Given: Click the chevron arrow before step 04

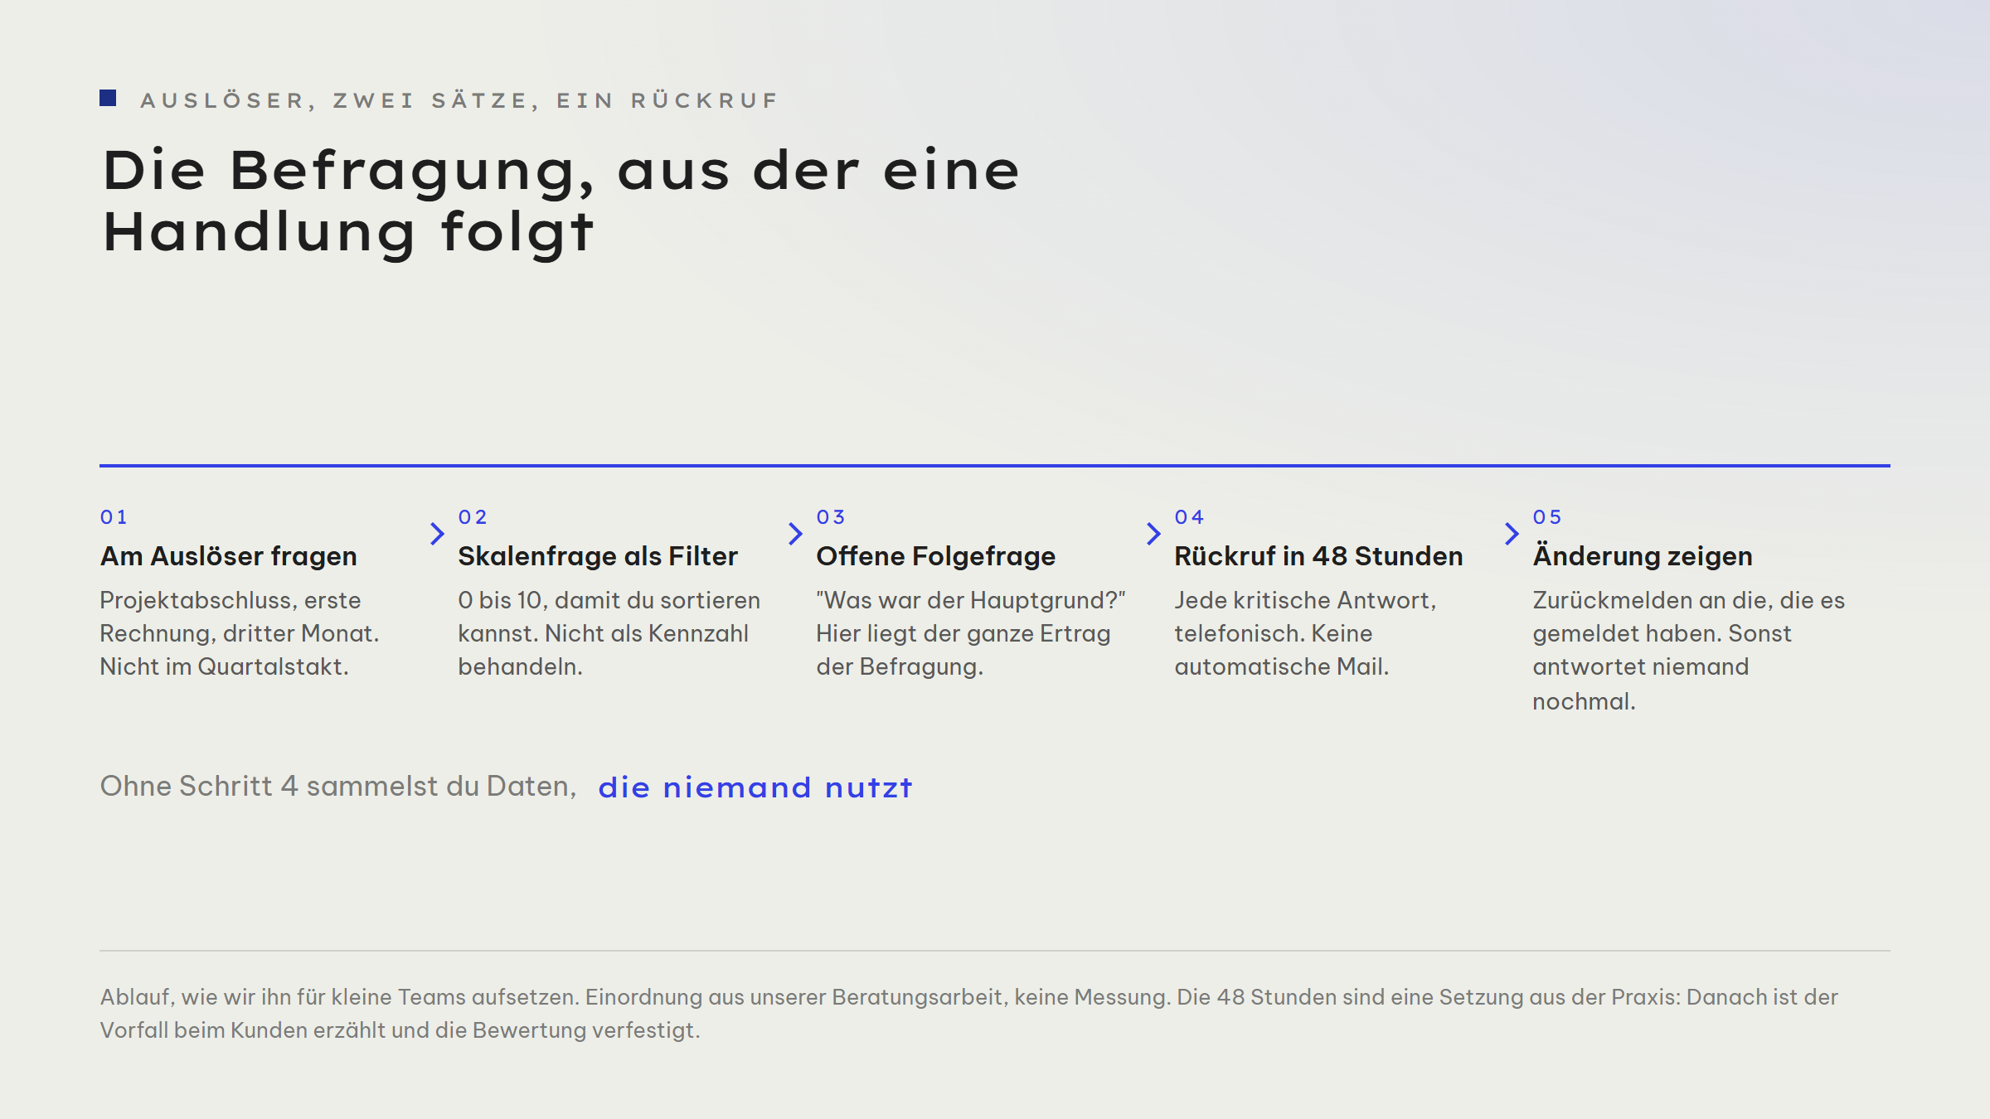Looking at the screenshot, I should tap(1153, 534).
